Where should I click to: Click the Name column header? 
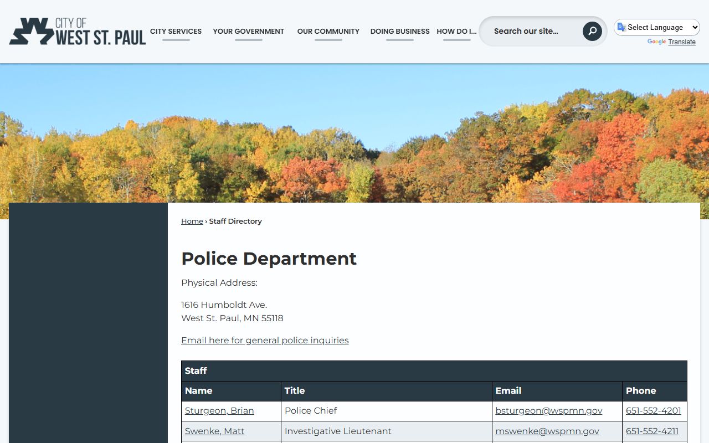pos(231,391)
